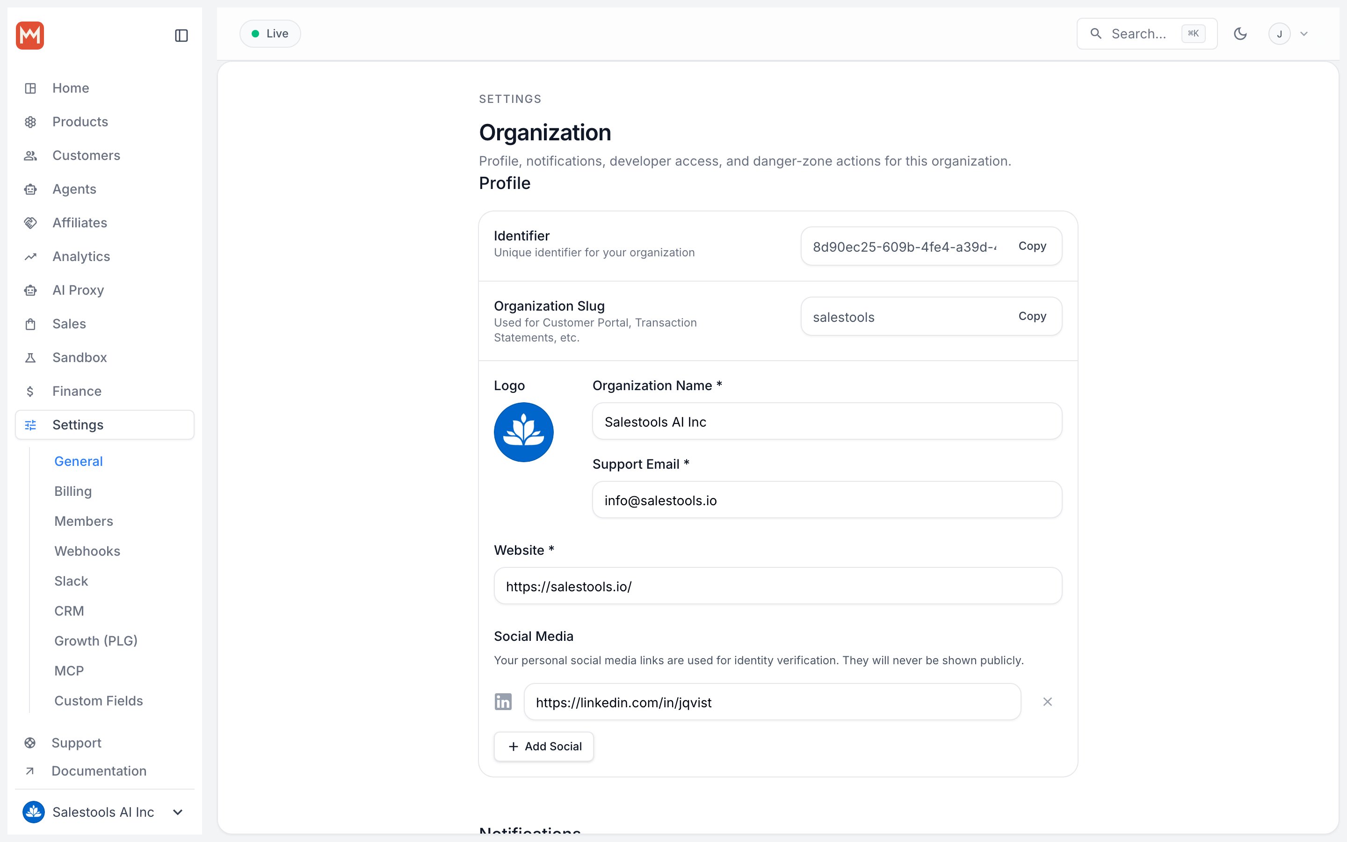
Task: Collapse the sidebar with the panel icon
Action: (x=181, y=36)
